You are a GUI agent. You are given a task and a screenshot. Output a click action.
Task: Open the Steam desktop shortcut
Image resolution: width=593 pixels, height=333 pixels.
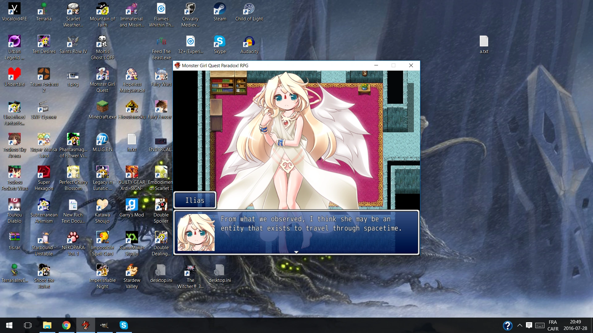coord(220,9)
